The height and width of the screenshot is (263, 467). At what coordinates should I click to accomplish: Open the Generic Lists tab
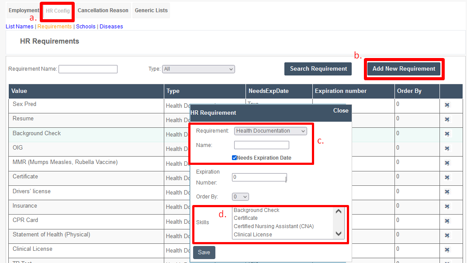(151, 10)
